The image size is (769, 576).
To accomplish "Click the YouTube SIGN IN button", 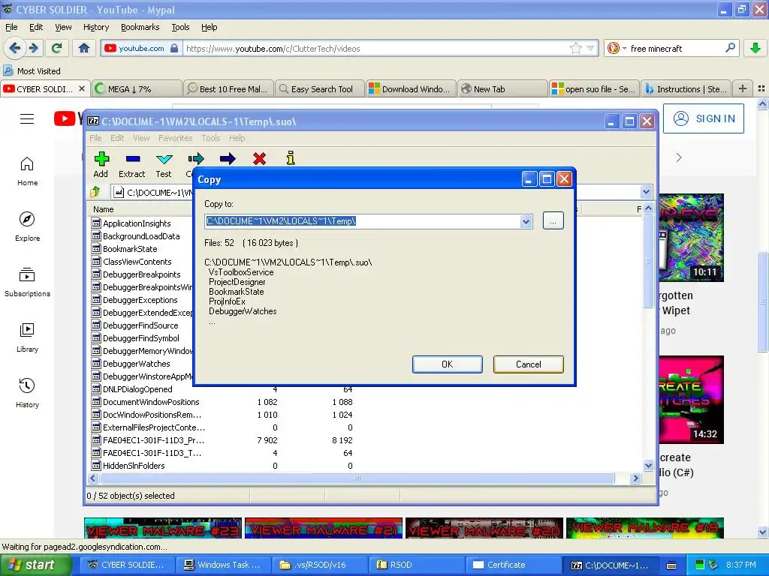I will click(x=703, y=118).
